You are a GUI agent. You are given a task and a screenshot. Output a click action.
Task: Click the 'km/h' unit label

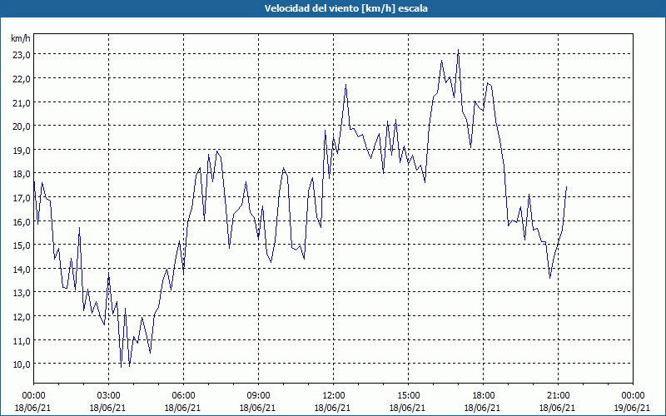coord(21,39)
